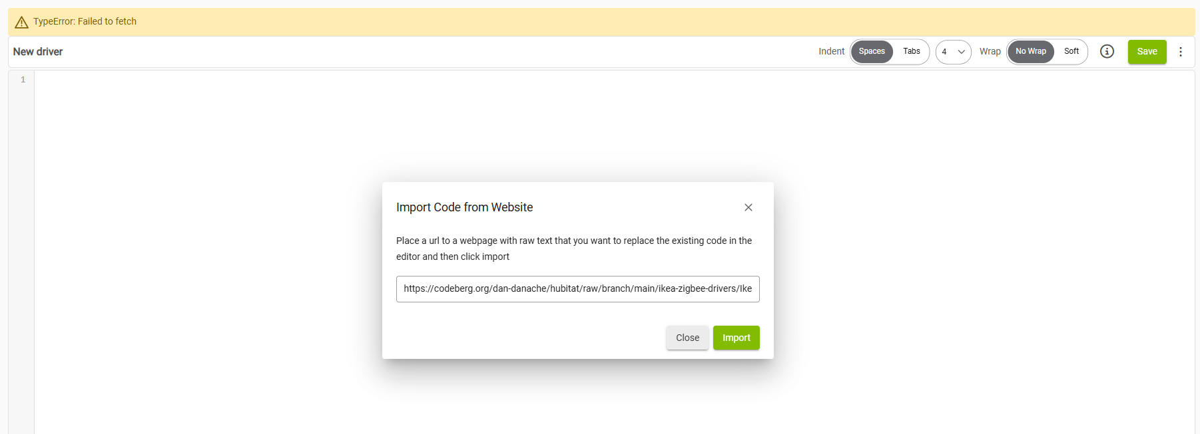Enable Soft wrap mode
Image resolution: width=1200 pixels, height=434 pixels.
tap(1071, 51)
